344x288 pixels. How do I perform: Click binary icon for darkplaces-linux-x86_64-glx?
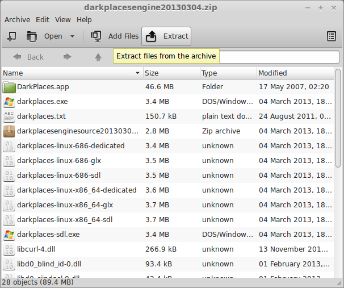(9, 205)
